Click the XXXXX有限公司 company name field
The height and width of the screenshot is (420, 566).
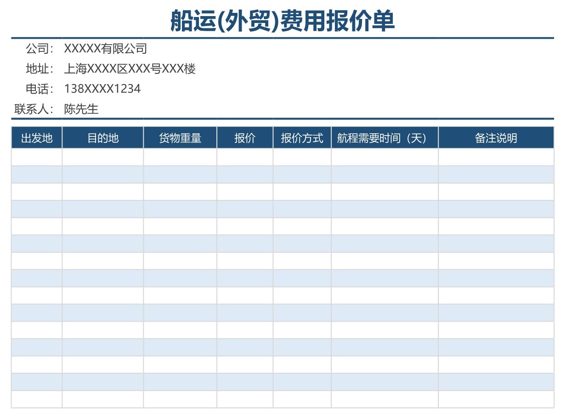[105, 48]
